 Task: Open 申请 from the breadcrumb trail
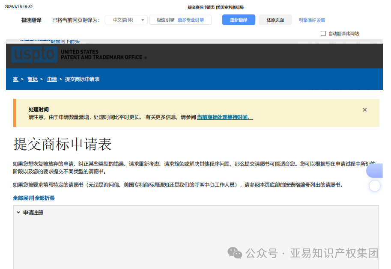pyautogui.click(x=52, y=79)
